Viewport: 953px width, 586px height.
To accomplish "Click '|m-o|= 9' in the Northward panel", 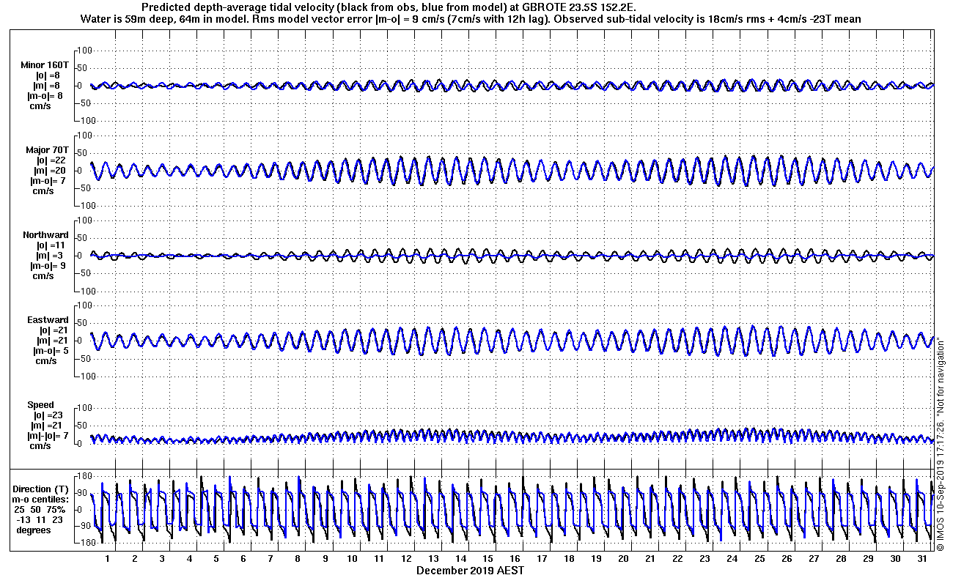I will pos(48,266).
